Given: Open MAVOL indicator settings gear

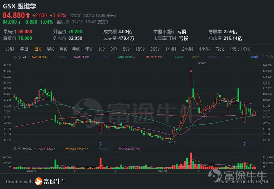Looking at the screenshot, I should point(15,148).
